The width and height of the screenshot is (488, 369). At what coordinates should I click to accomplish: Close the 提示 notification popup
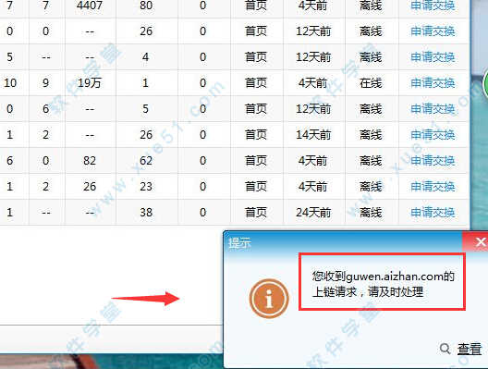click(x=481, y=241)
